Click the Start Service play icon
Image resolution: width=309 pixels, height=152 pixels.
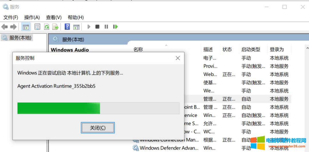point(89,26)
